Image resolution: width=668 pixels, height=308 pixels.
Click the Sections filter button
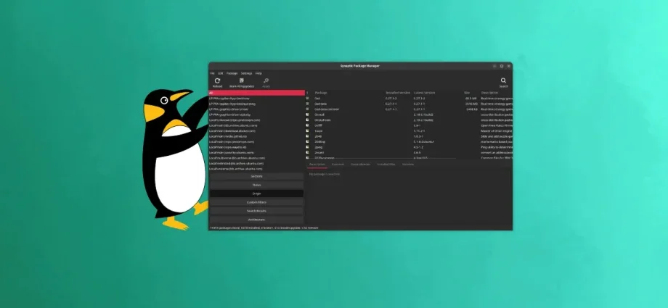256,176
